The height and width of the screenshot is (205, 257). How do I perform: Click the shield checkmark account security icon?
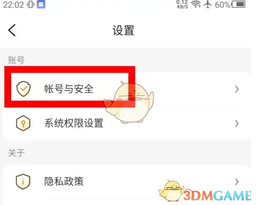pos(23,89)
